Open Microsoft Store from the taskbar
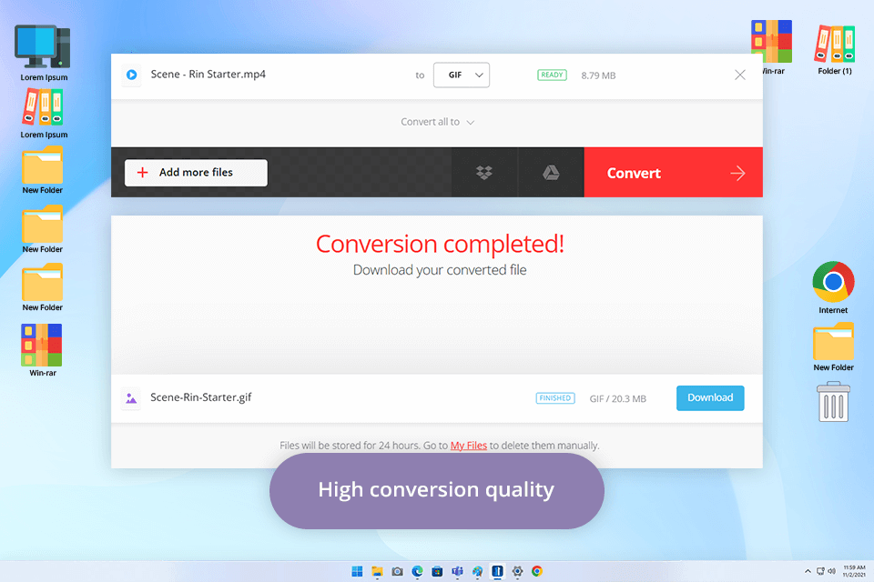The image size is (874, 582). point(438,571)
